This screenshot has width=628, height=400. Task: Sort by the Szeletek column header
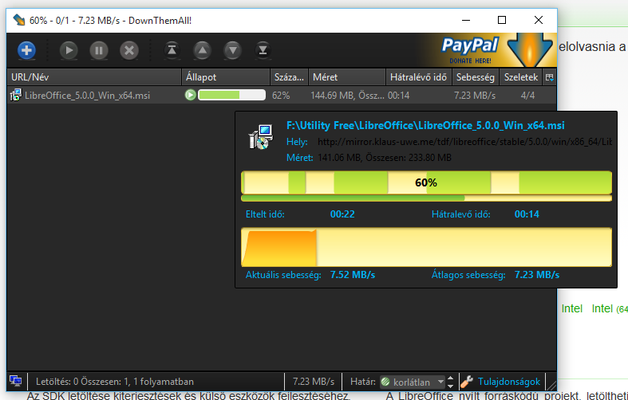pyautogui.click(x=520, y=77)
